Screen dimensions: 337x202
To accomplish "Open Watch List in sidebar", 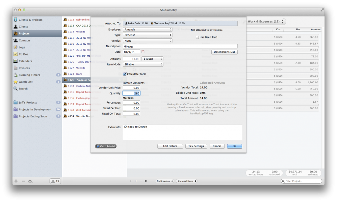I will tap(37, 82).
